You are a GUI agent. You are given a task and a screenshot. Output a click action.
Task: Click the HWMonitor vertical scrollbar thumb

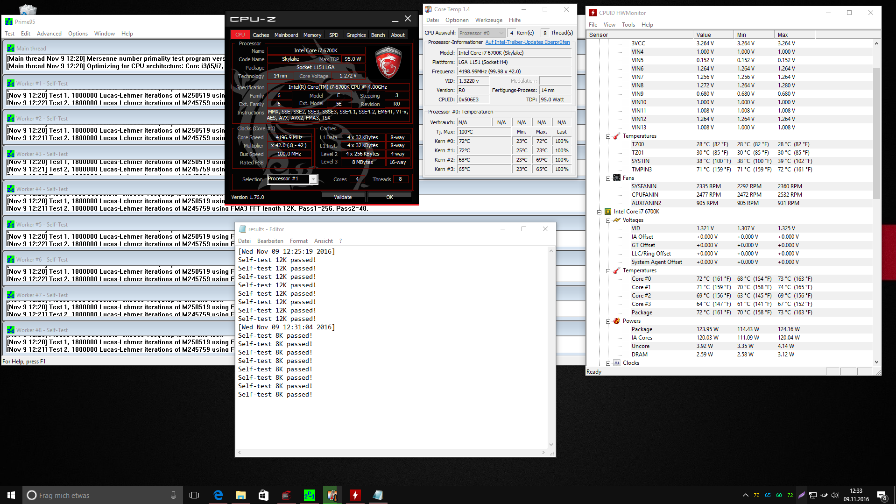point(876,133)
